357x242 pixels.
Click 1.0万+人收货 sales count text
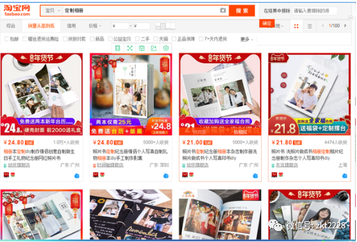point(66,142)
